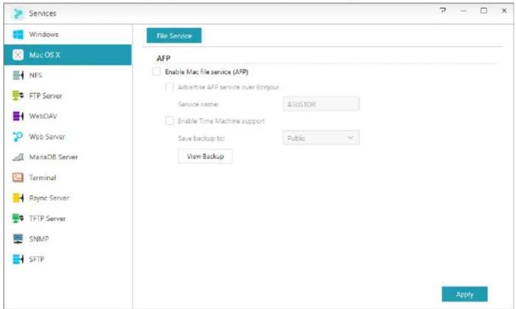Click the MariaDB Server icon
516x309 pixels.
[x=18, y=157]
